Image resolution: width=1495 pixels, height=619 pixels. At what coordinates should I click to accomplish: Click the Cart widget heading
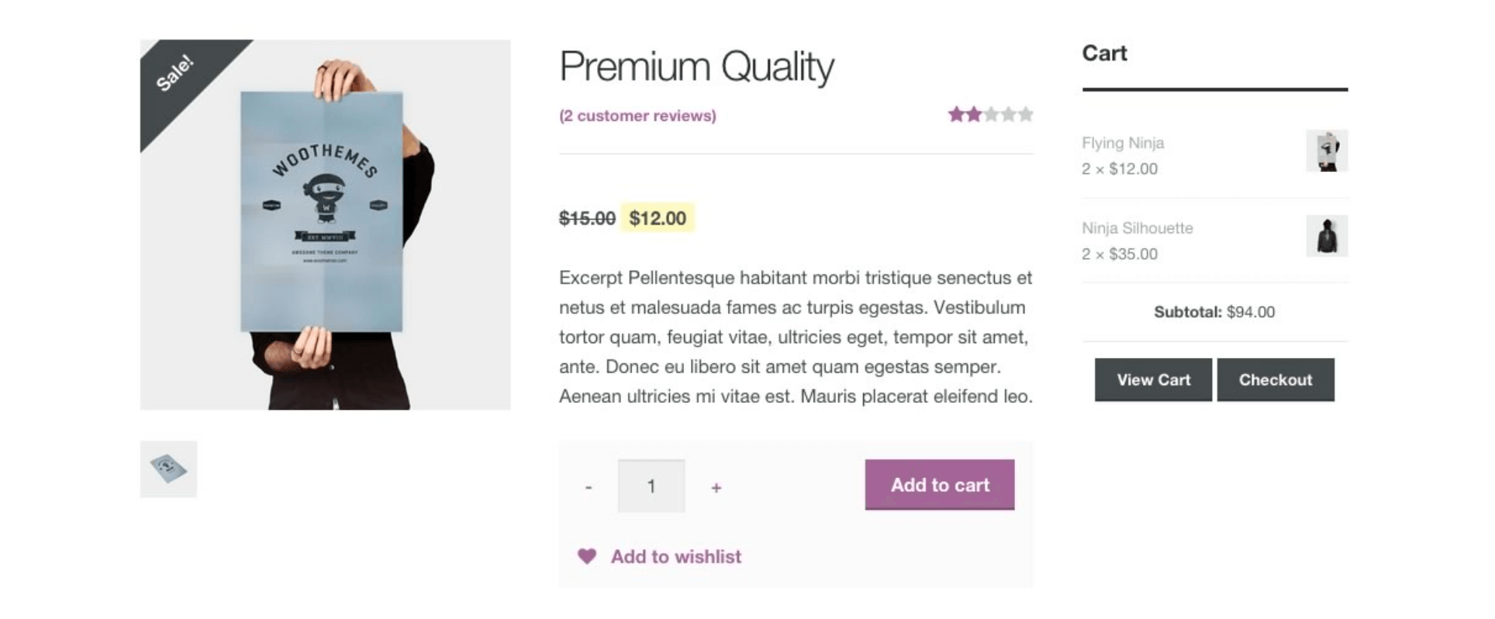(1104, 53)
